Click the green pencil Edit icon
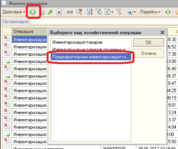Viewport: 178px width, 149px height. (x=50, y=12)
